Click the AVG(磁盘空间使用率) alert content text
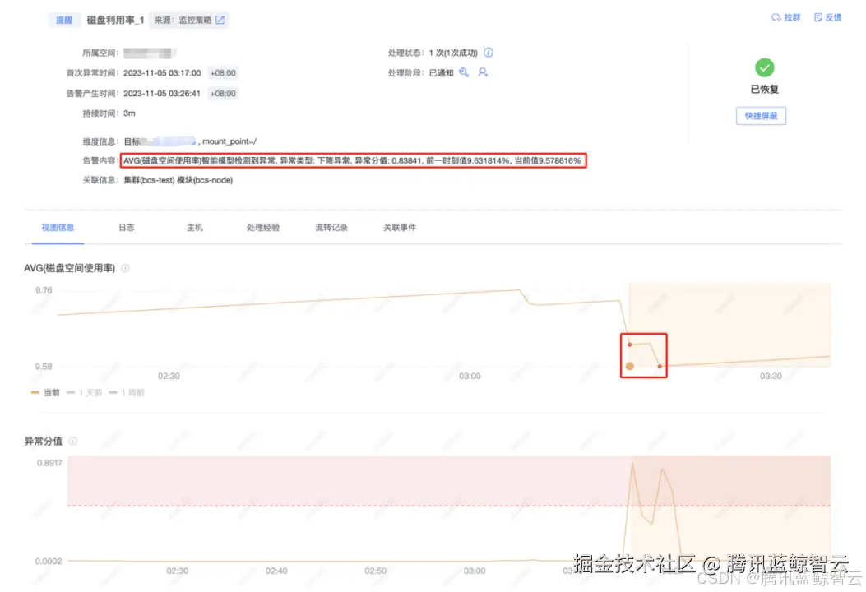This screenshot has width=866, height=592. coord(352,160)
